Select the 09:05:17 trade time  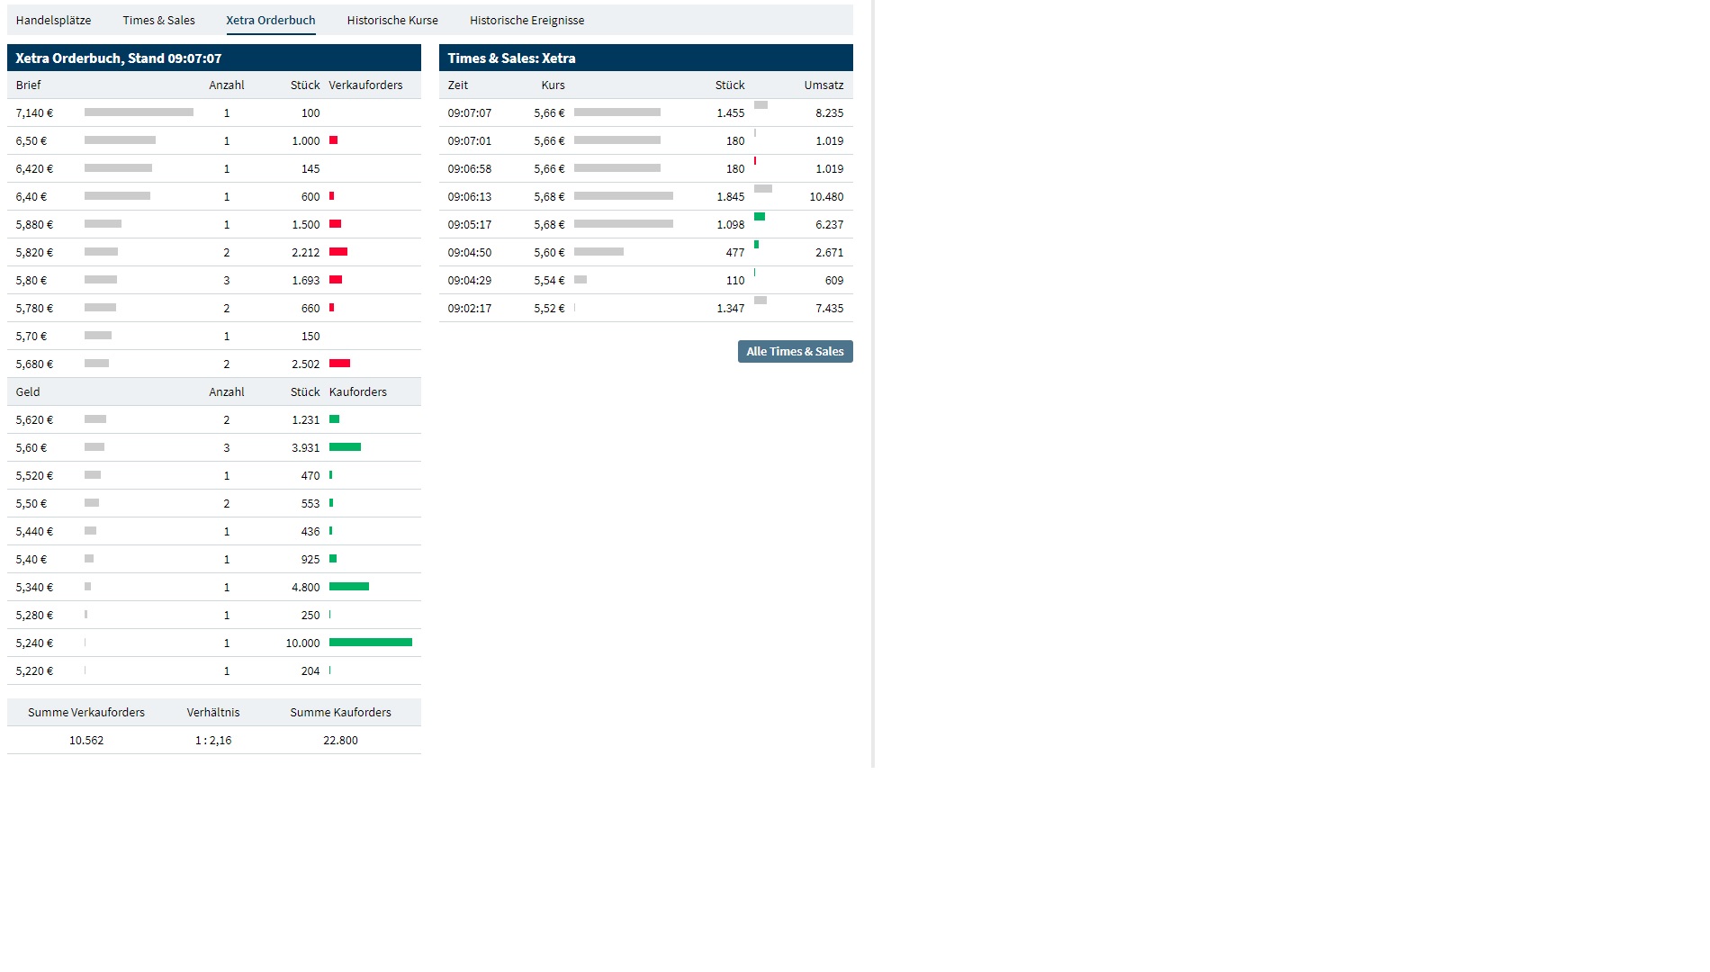pos(470,224)
